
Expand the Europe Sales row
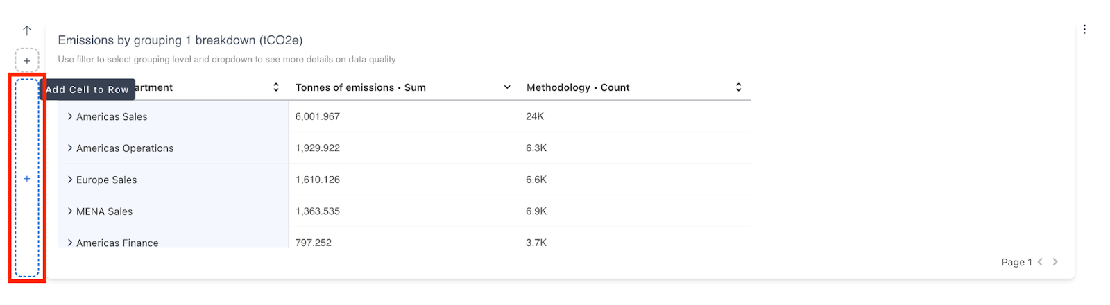pos(70,180)
